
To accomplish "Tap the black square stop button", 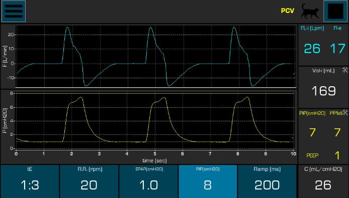I will coord(335,12).
